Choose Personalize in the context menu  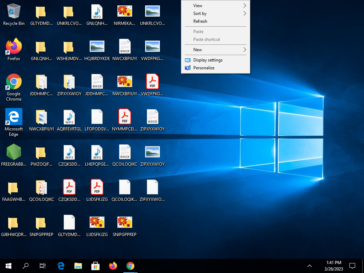204,68
